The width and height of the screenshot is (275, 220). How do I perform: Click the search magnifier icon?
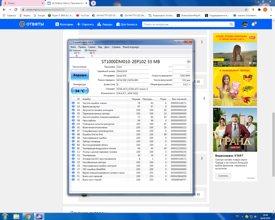pos(231,24)
